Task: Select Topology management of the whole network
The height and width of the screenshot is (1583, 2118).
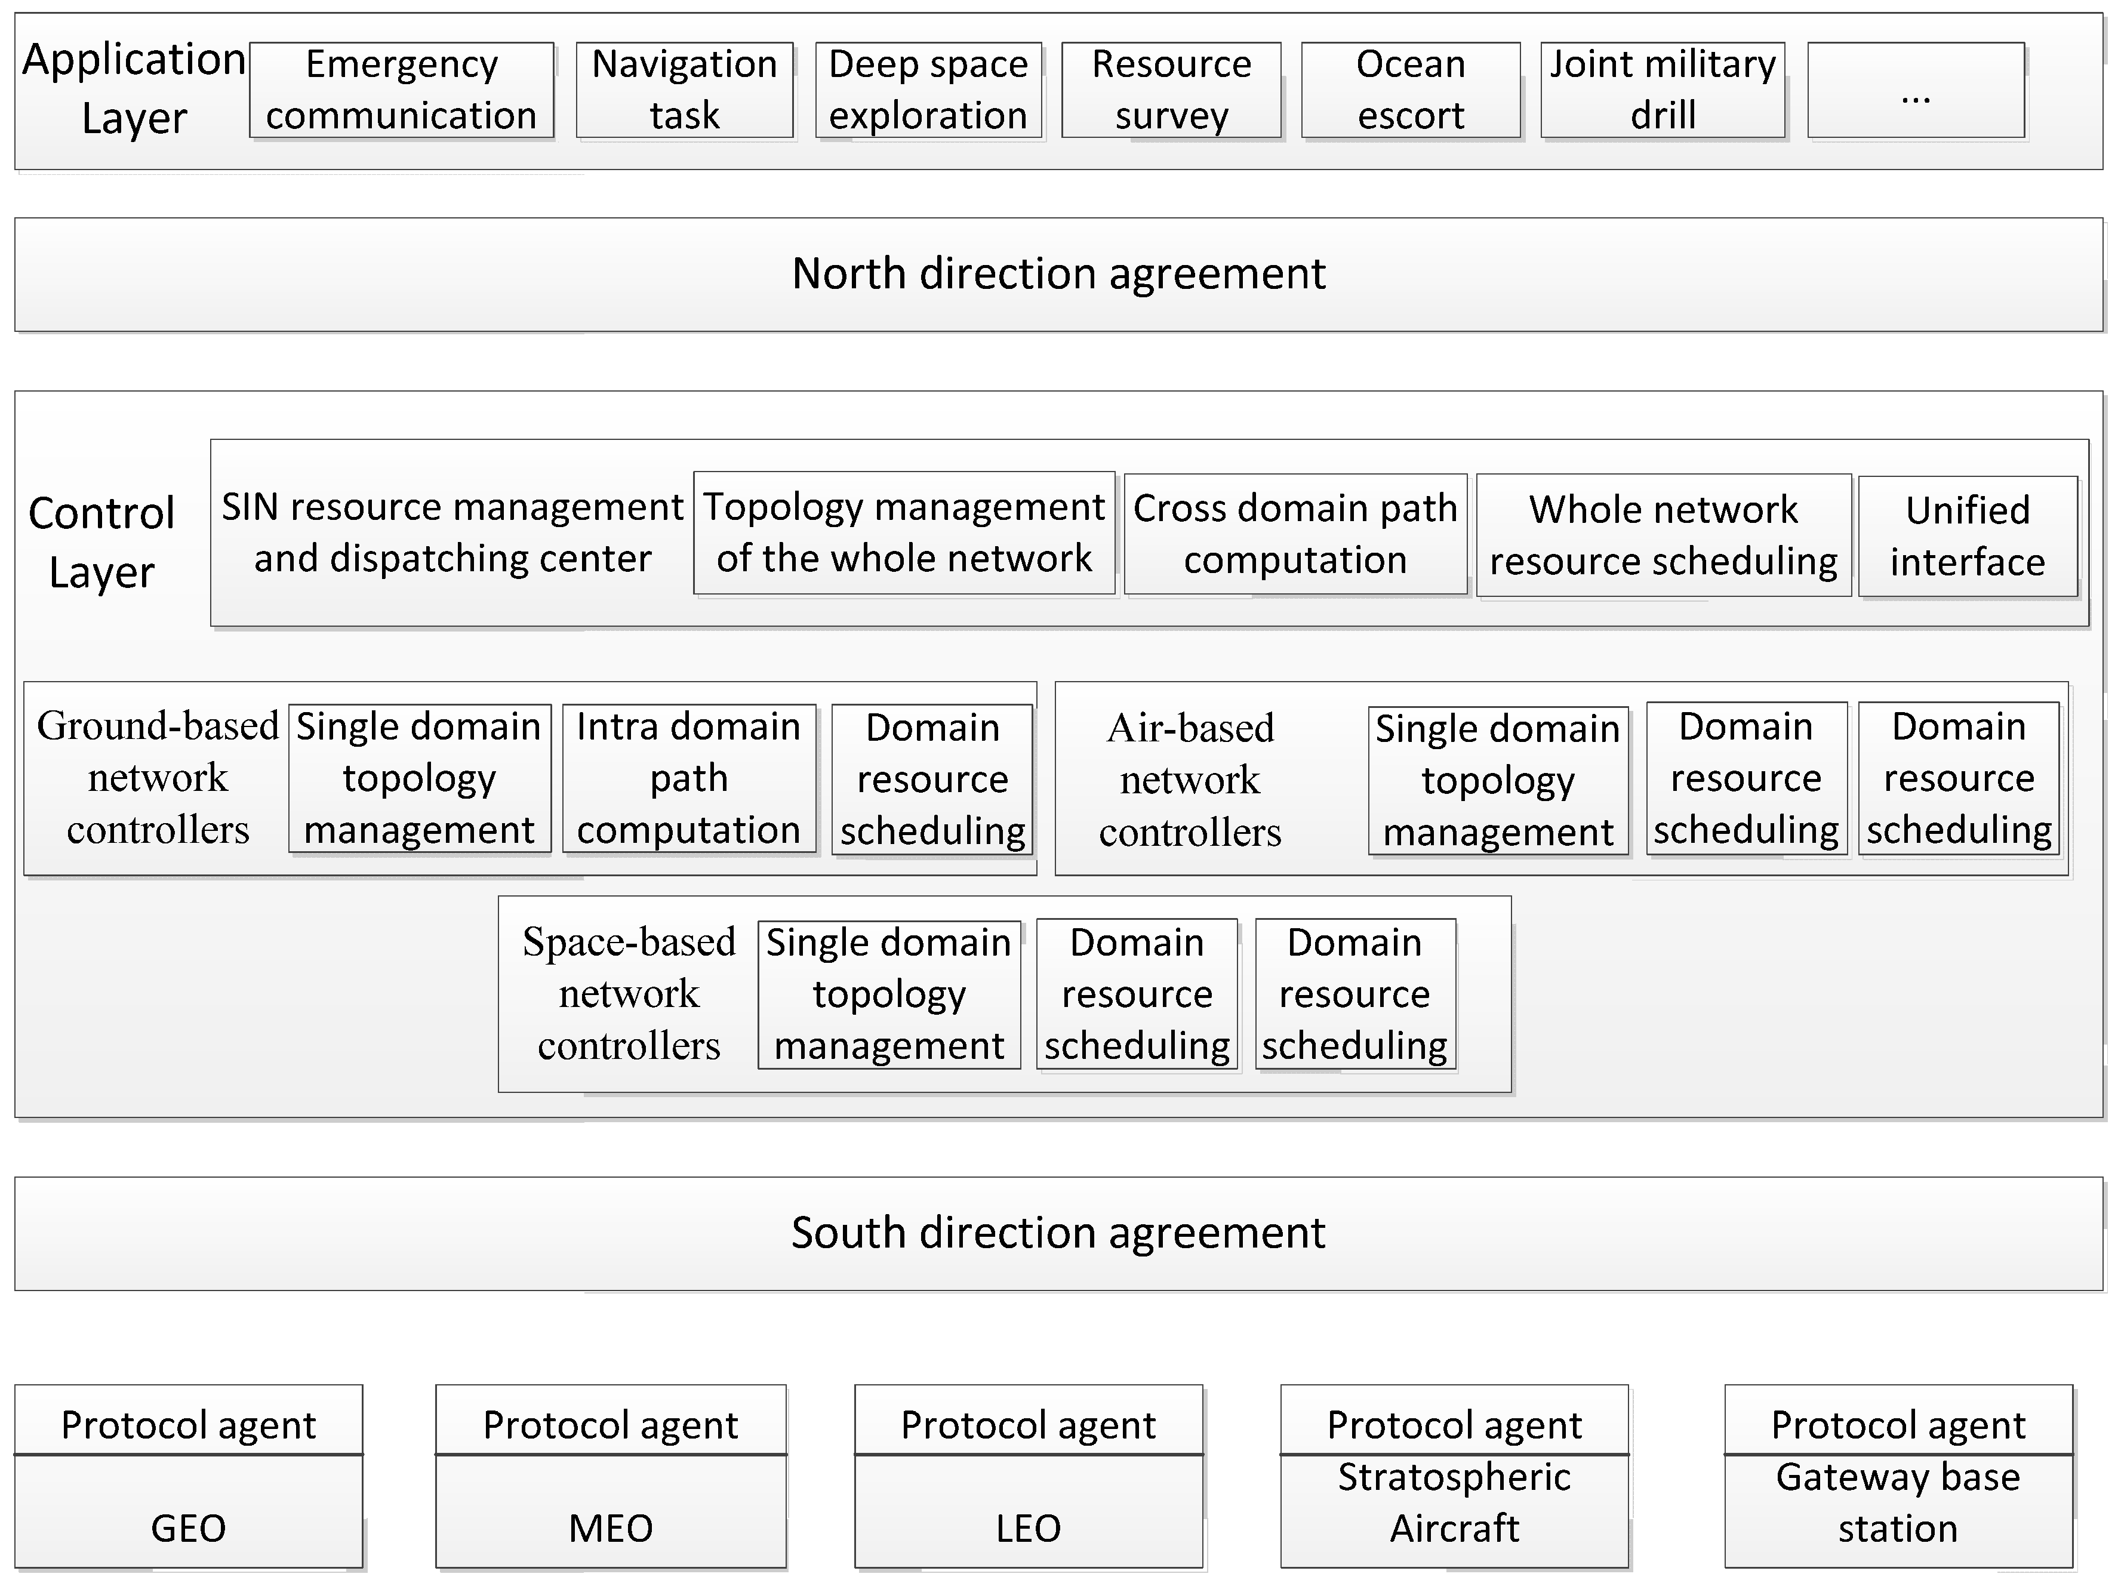Action: [x=904, y=532]
